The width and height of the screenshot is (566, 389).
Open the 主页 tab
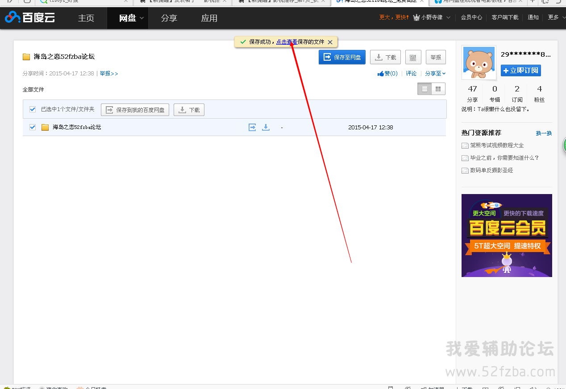click(86, 18)
